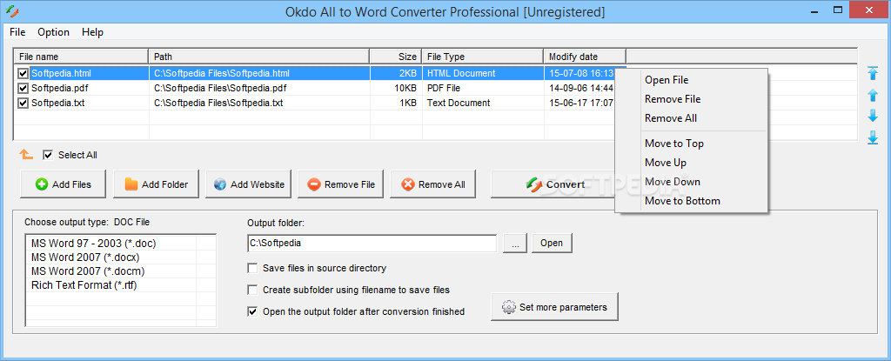
Task: Toggle the Select All checkbox
Action: point(49,155)
